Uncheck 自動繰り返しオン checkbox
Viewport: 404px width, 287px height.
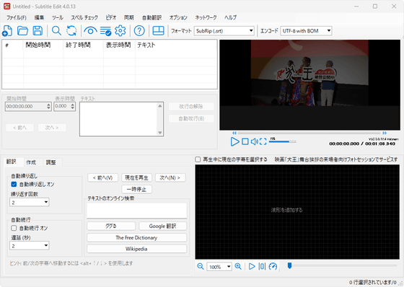tap(14, 184)
